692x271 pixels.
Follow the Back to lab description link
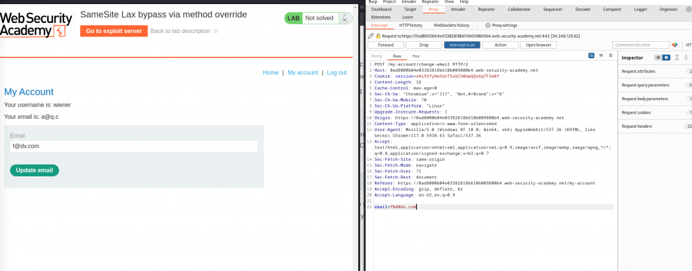(180, 31)
